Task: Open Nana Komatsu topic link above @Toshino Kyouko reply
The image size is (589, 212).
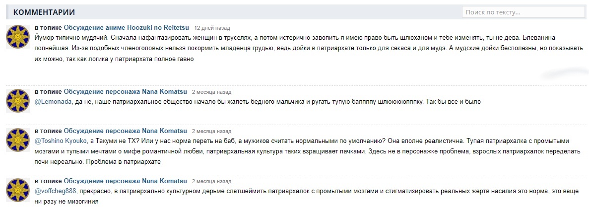Action: point(126,131)
